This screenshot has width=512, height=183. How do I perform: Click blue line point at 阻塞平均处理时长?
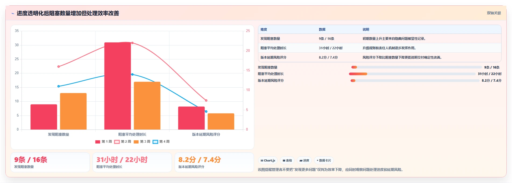(x=132, y=74)
